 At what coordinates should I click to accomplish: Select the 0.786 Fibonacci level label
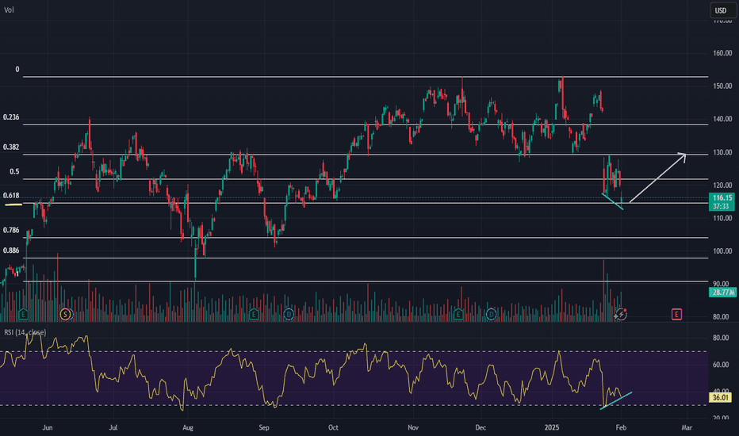click(11, 230)
